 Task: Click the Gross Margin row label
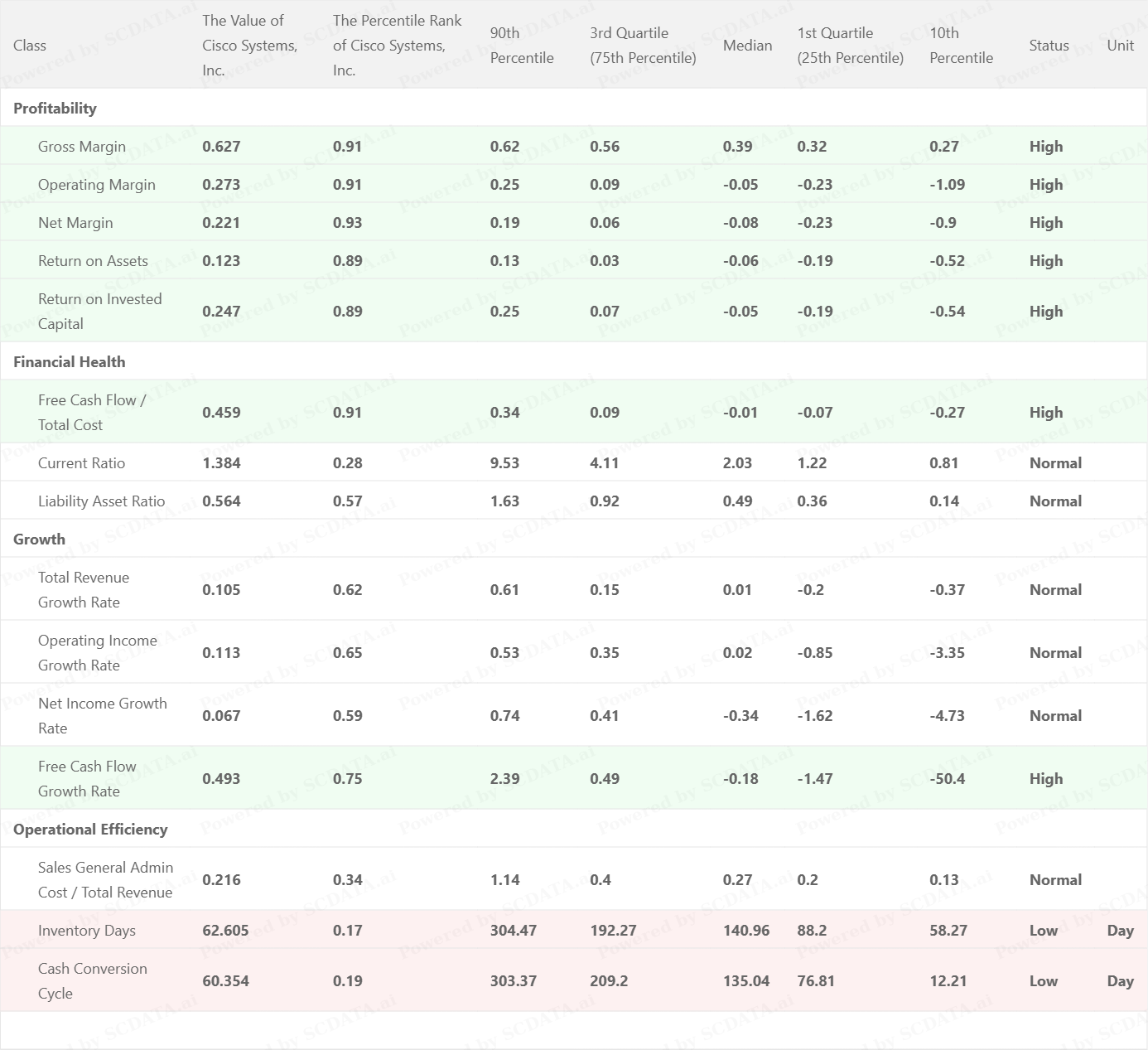point(82,147)
